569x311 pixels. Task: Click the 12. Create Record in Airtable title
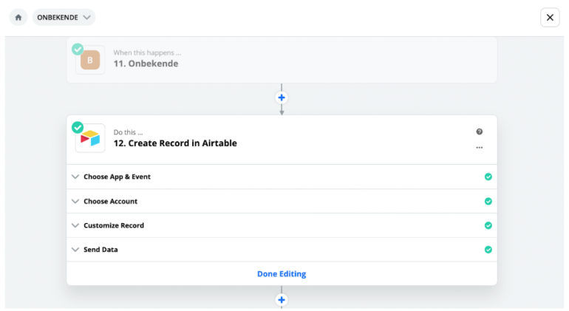[x=175, y=143]
